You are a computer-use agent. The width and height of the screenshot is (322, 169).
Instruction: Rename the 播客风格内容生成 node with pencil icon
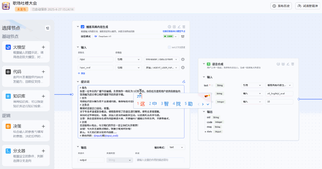pyautogui.click(x=179, y=27)
